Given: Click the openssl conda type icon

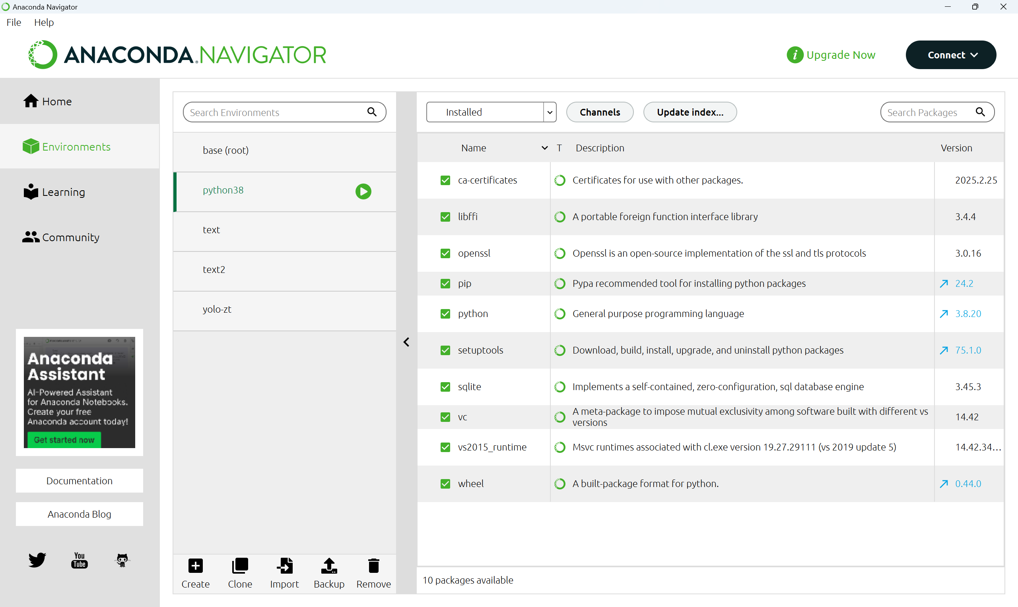Looking at the screenshot, I should 560,253.
